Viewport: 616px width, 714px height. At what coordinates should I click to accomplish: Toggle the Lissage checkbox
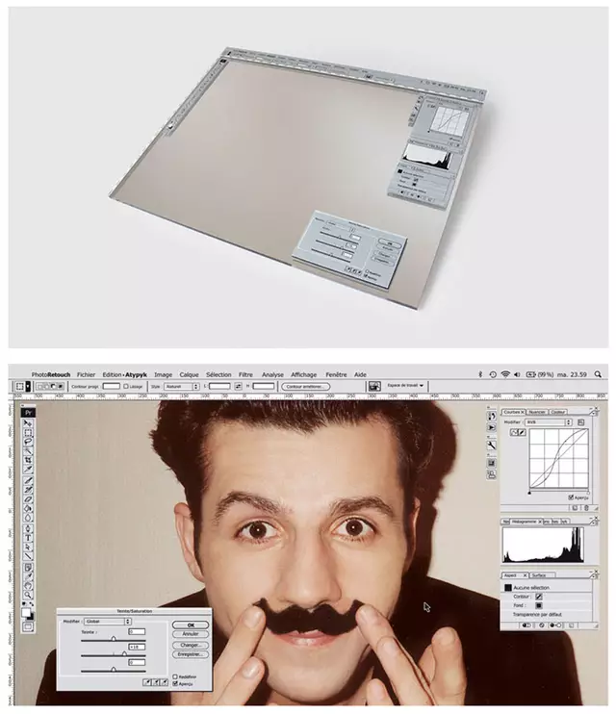click(x=126, y=386)
